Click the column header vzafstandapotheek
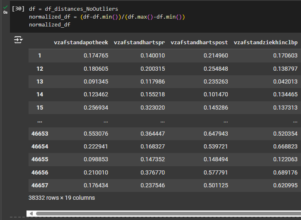Image resolution: width=301 pixels, height=220 pixels. coord(81,43)
